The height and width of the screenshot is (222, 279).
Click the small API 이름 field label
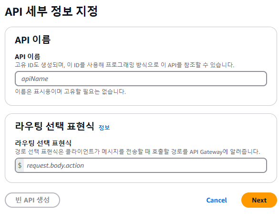click(x=28, y=57)
